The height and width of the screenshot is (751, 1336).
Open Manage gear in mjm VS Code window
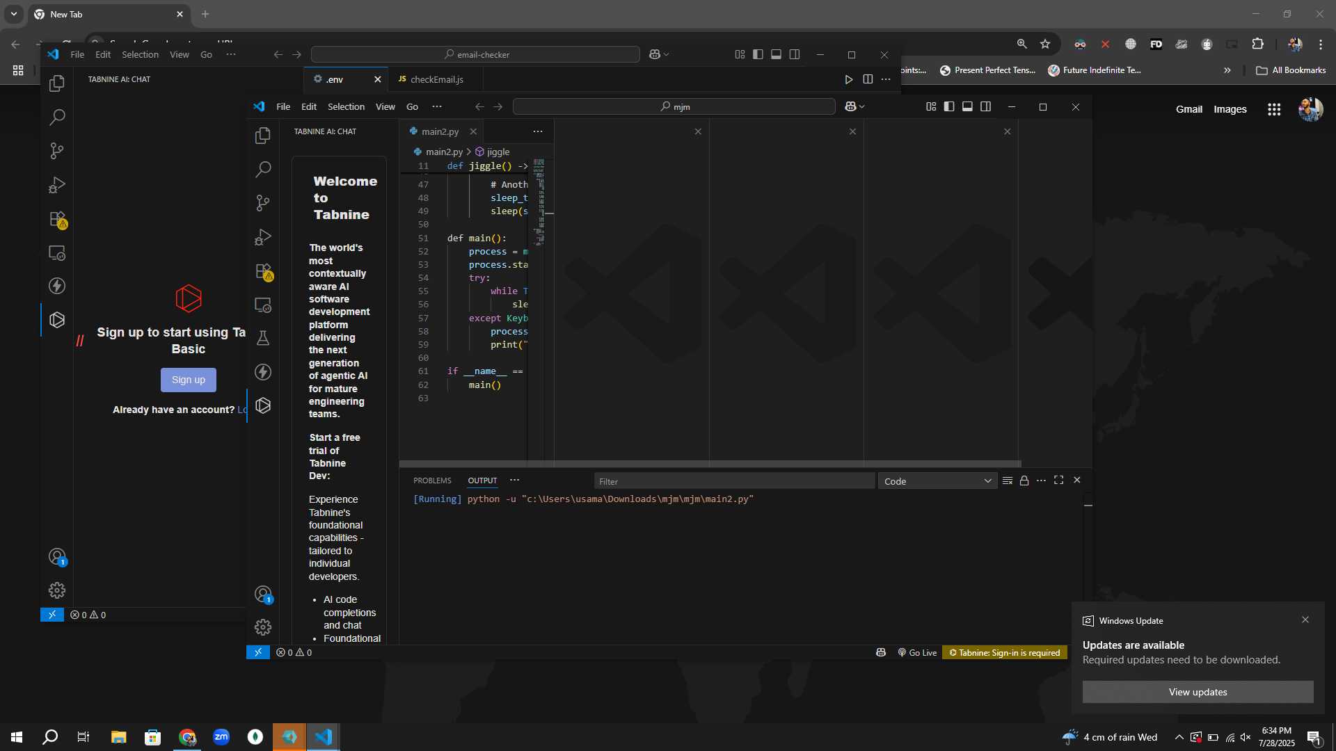coord(263,627)
